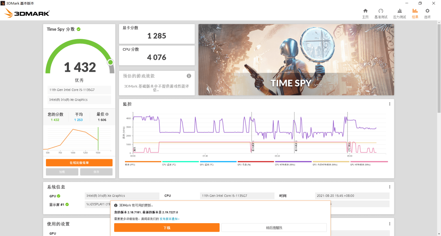Toggle the CPU 温度 (°C) legend series

point(181,163)
